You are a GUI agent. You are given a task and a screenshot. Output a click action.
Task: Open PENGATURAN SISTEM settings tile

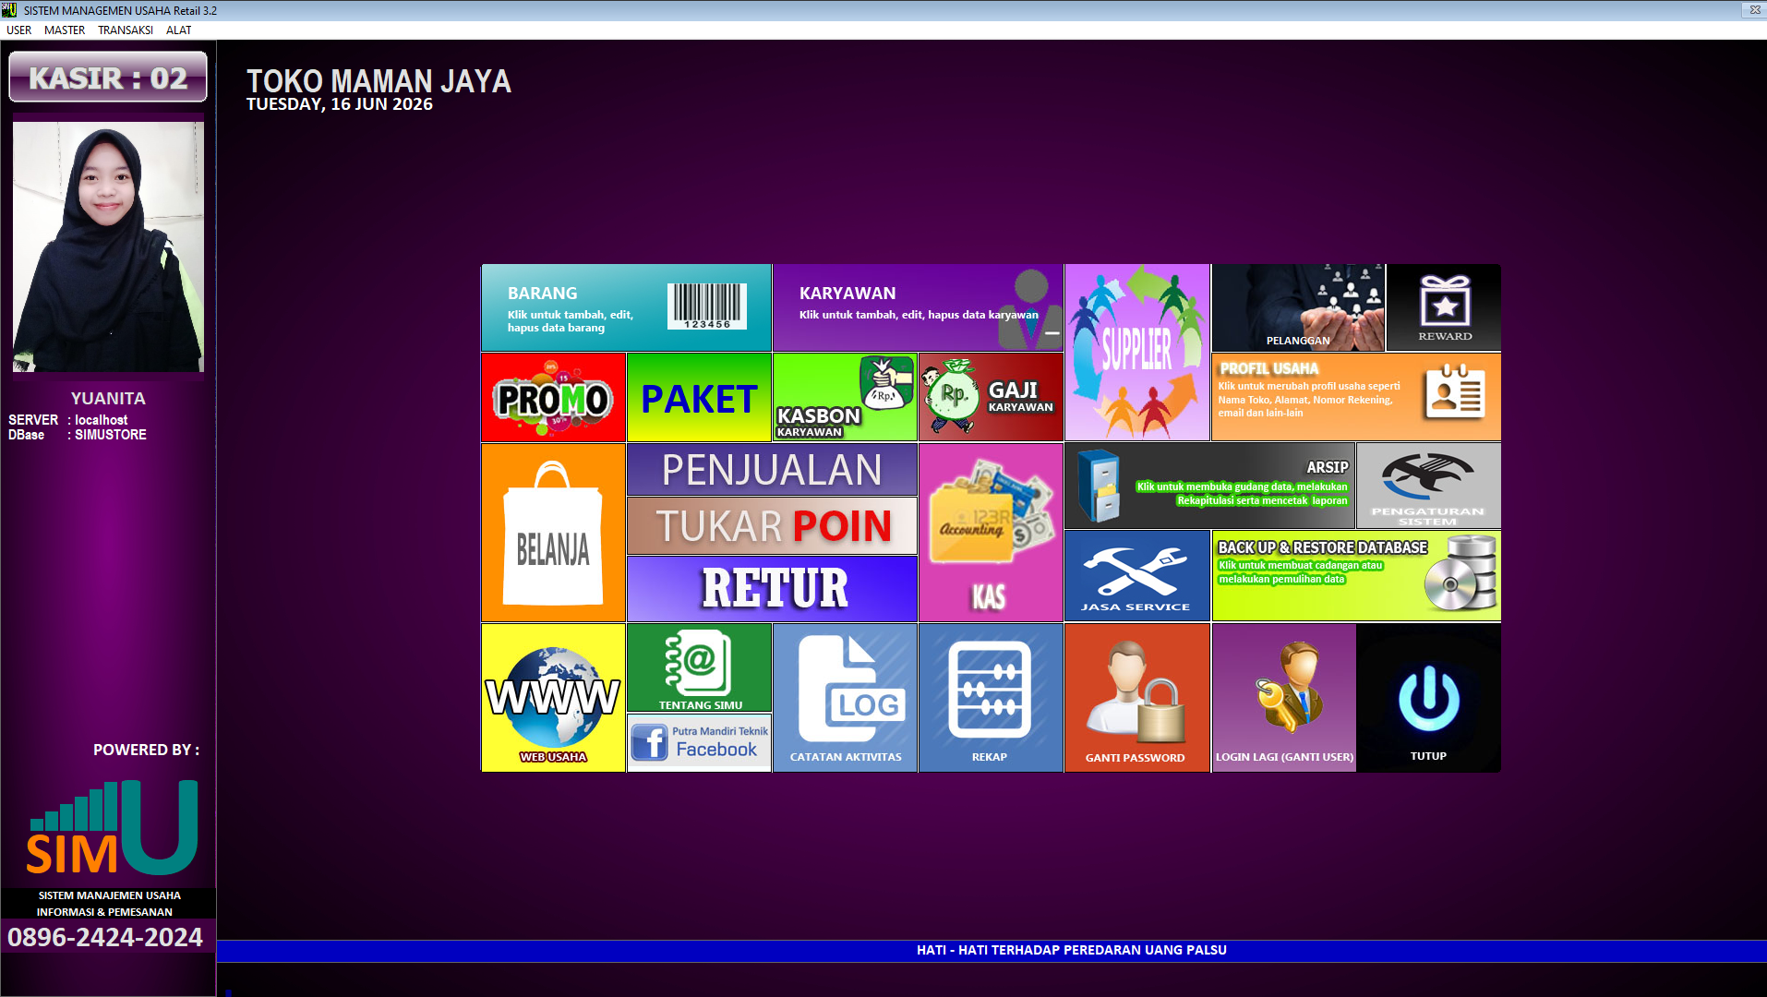1428,486
